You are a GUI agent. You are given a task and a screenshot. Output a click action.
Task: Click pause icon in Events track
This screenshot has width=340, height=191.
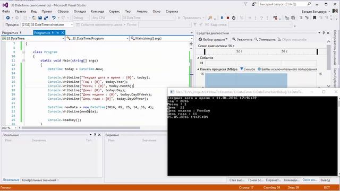pyautogui.click(x=202, y=63)
